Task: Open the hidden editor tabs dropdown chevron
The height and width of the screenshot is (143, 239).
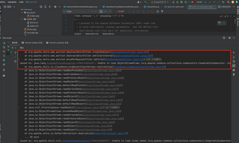Action: tap(234, 7)
